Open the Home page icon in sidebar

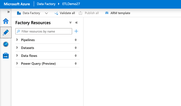point(6,21)
